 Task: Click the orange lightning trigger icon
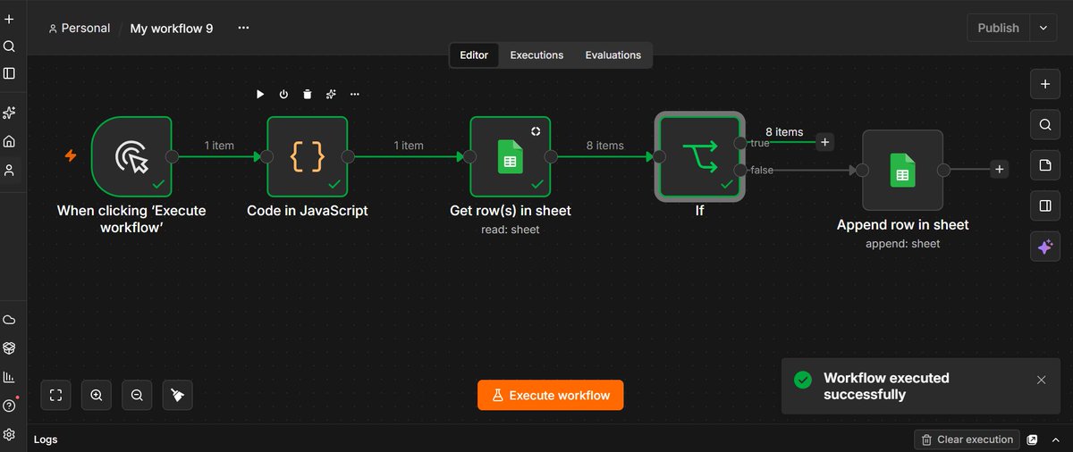click(71, 155)
